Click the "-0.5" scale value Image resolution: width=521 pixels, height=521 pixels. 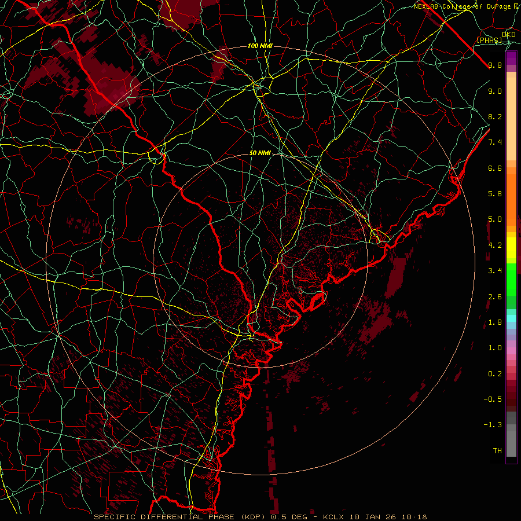pos(493,399)
